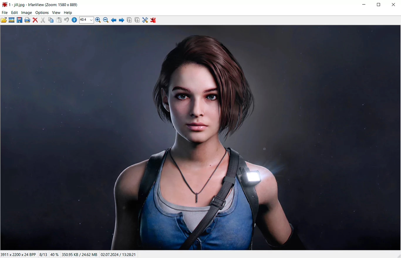This screenshot has width=401, height=258.
Task: Zoom in with the plus magnifier icon
Action: (98, 20)
